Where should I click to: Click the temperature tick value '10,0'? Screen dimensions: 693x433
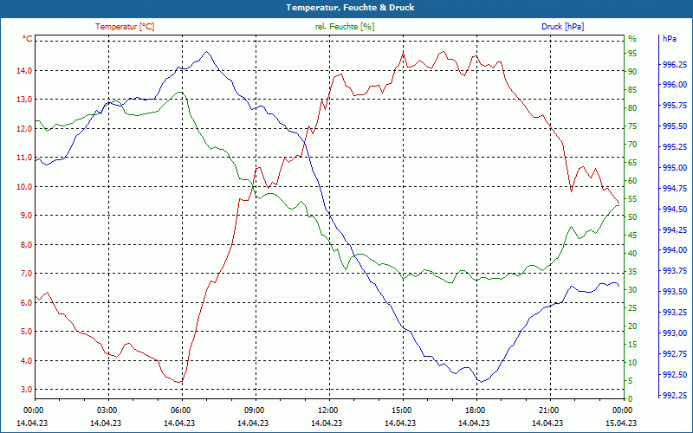coord(25,186)
